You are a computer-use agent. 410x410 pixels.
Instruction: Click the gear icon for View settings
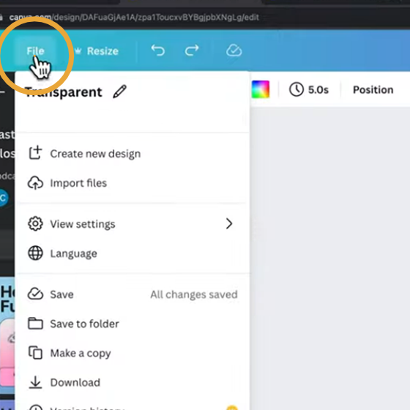[35, 224]
